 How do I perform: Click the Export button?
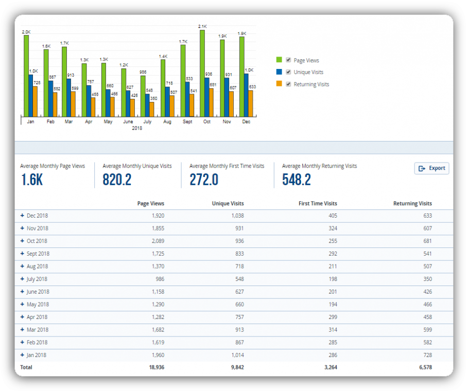click(431, 168)
